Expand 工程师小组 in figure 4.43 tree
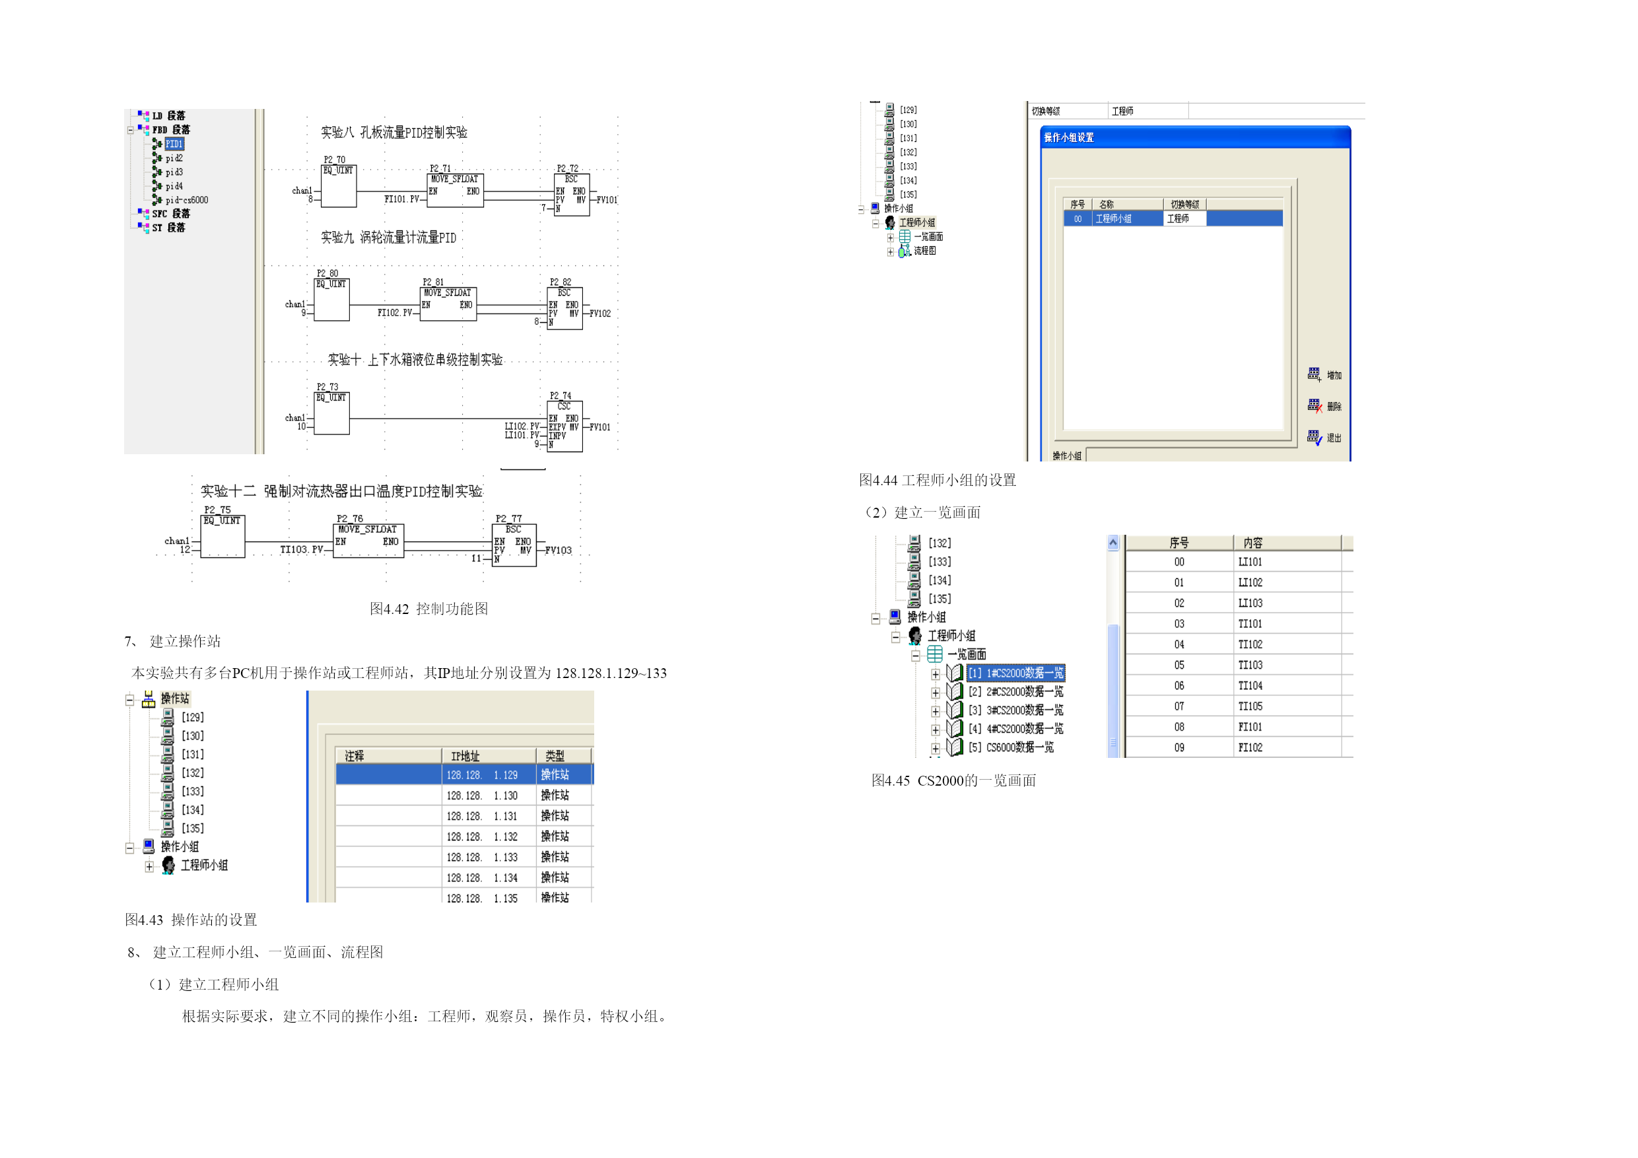 pyautogui.click(x=149, y=866)
